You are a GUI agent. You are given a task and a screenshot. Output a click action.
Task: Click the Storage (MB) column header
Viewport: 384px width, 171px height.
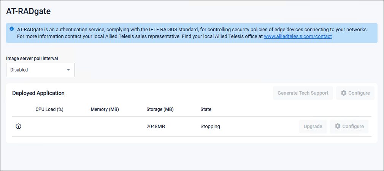point(160,109)
